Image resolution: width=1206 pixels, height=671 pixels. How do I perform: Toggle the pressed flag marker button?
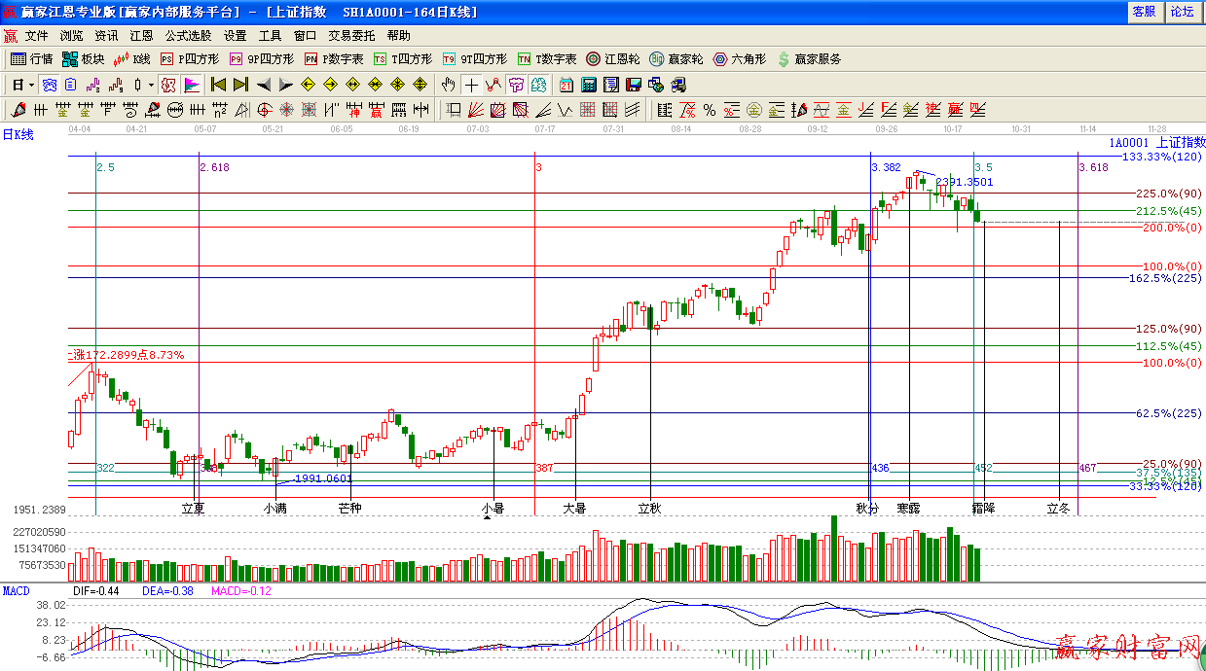coord(192,85)
